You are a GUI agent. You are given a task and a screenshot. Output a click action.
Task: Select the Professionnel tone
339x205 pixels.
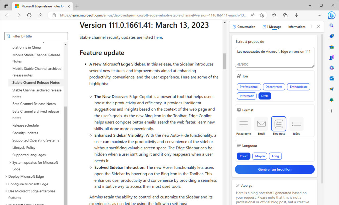249,86
